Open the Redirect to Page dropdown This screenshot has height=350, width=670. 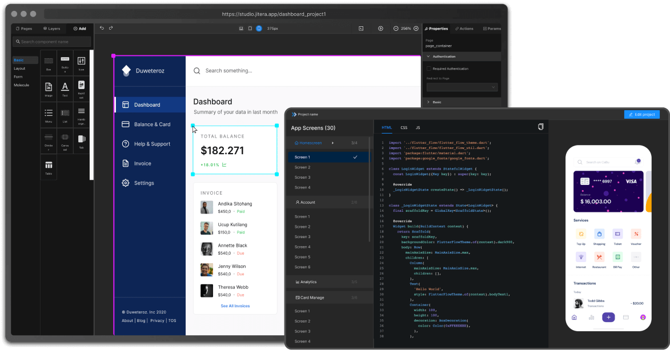click(x=462, y=87)
